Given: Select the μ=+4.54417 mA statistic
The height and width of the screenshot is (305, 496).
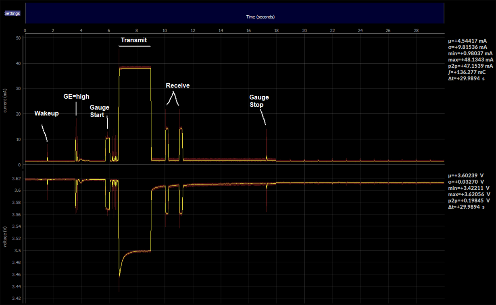Looking at the screenshot, I should coord(467,41).
